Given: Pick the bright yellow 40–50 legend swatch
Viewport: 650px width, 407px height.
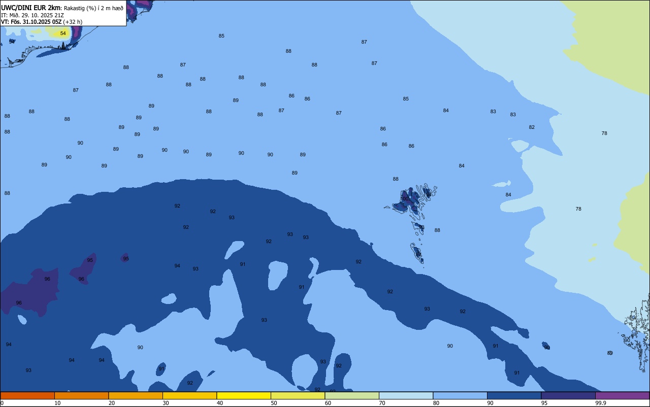Looking at the screenshot, I should tap(244, 395).
